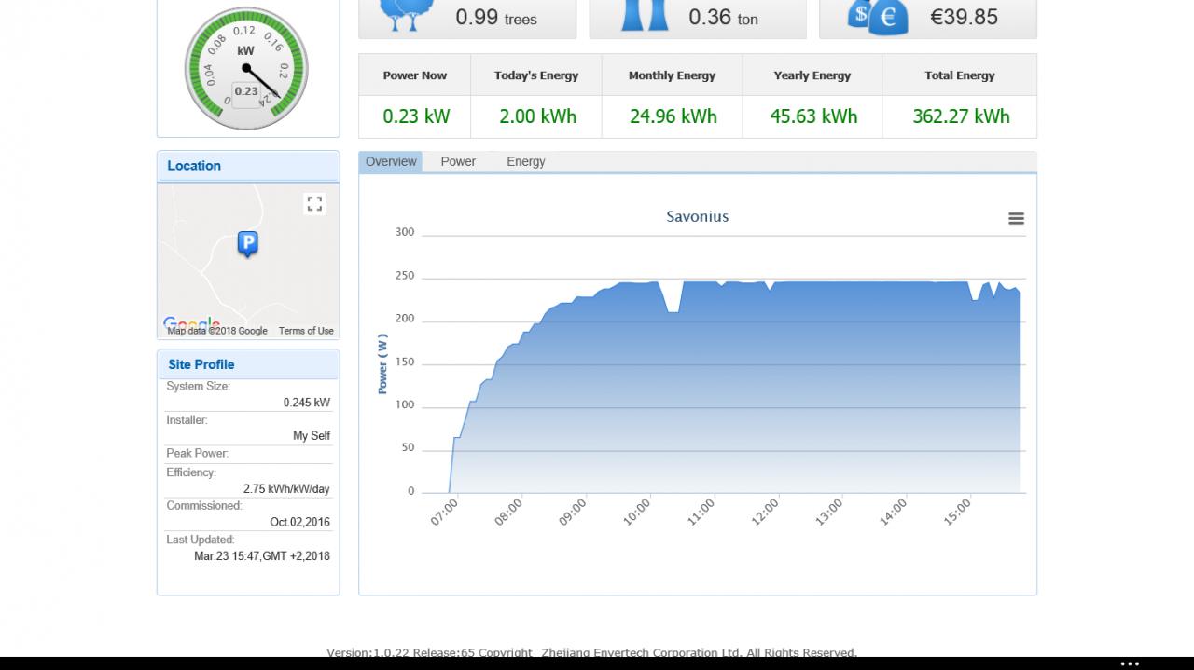Open the chart hamburger menu

coord(1016,218)
